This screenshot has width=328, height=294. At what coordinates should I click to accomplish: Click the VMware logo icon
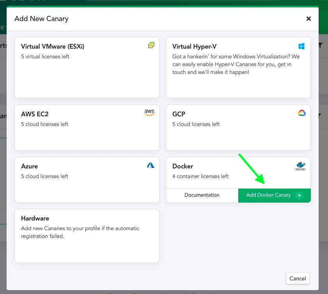pos(151,45)
